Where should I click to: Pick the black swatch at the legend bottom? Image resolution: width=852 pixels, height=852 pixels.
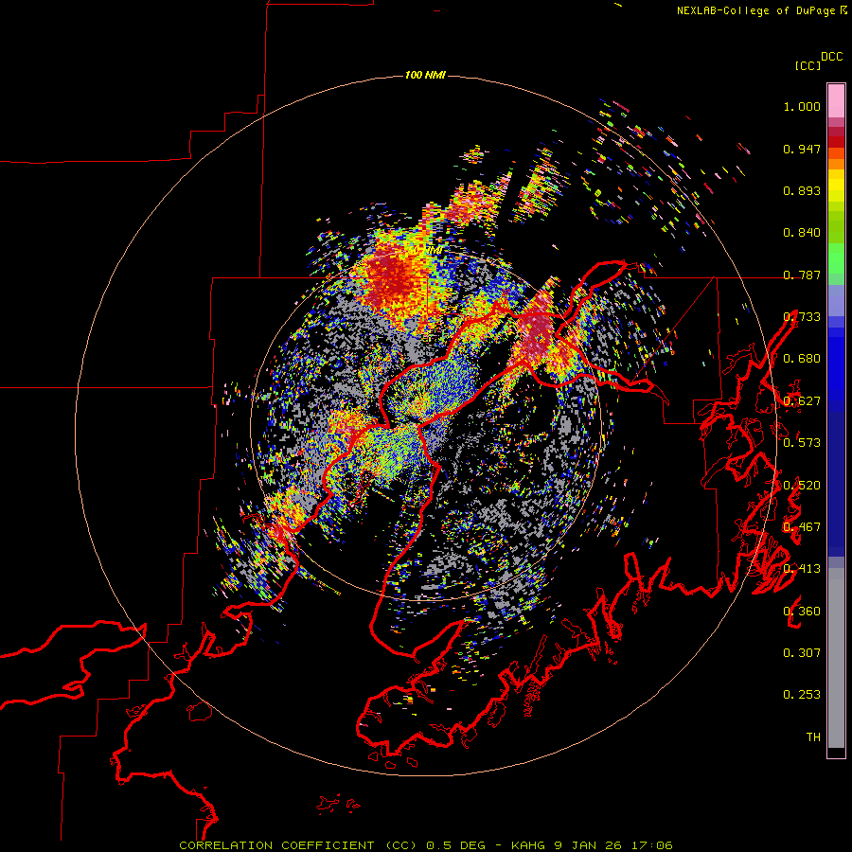pyautogui.click(x=836, y=753)
